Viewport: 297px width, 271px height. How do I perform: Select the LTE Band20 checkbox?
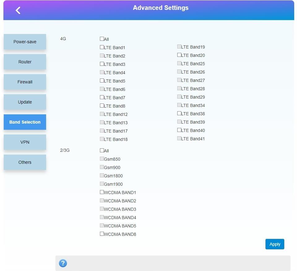[x=179, y=55]
